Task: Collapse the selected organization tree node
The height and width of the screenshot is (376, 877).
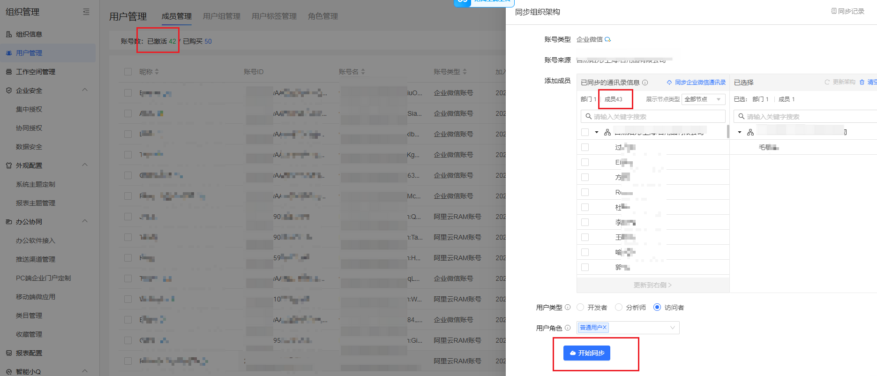Action: (x=740, y=132)
